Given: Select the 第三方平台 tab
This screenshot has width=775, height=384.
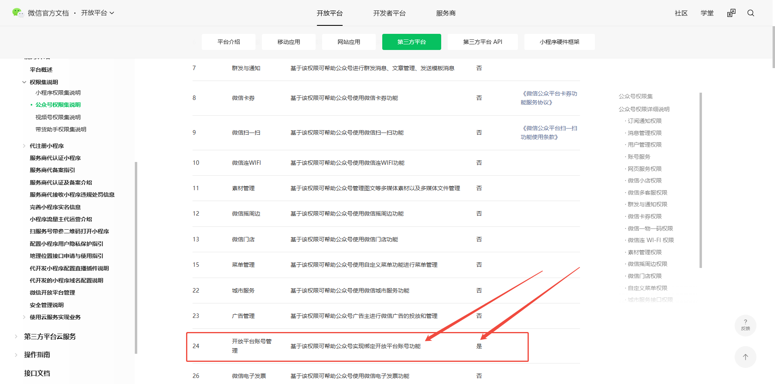Looking at the screenshot, I should [412, 42].
